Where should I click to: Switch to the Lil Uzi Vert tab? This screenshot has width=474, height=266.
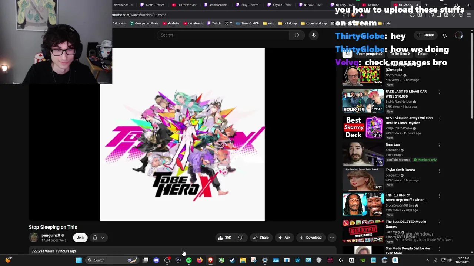click(184, 5)
